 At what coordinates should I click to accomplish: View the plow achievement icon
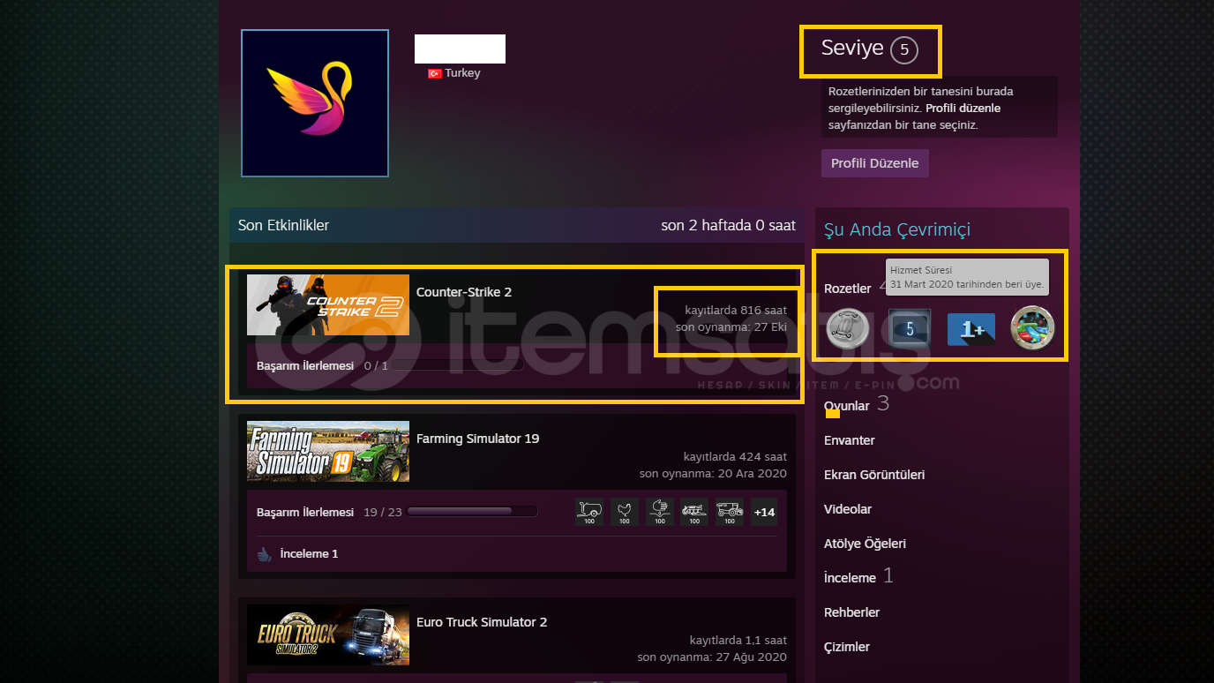(x=694, y=512)
